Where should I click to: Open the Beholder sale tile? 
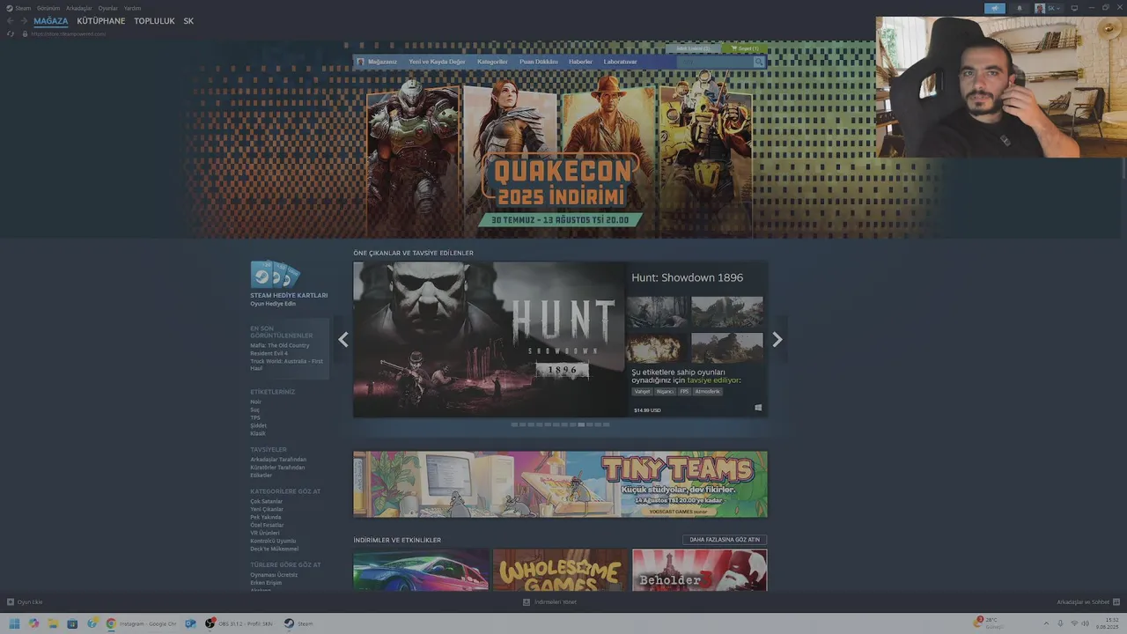[699, 571]
